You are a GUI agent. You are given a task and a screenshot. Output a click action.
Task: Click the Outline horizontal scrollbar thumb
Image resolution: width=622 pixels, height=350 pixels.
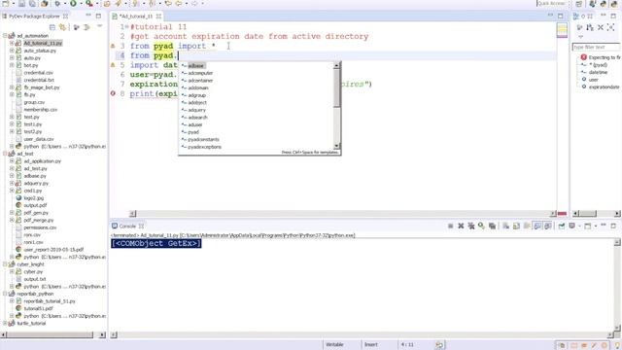click(x=588, y=214)
